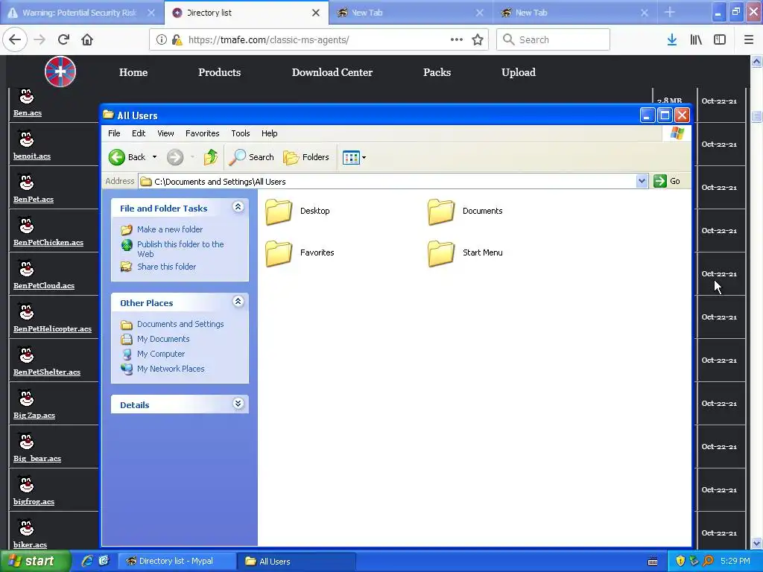Go to My Computer
This screenshot has height=572, width=763.
click(161, 354)
